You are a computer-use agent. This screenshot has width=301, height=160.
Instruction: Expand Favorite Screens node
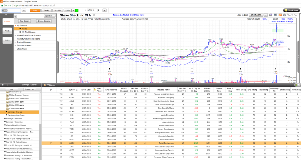tap(15, 45)
